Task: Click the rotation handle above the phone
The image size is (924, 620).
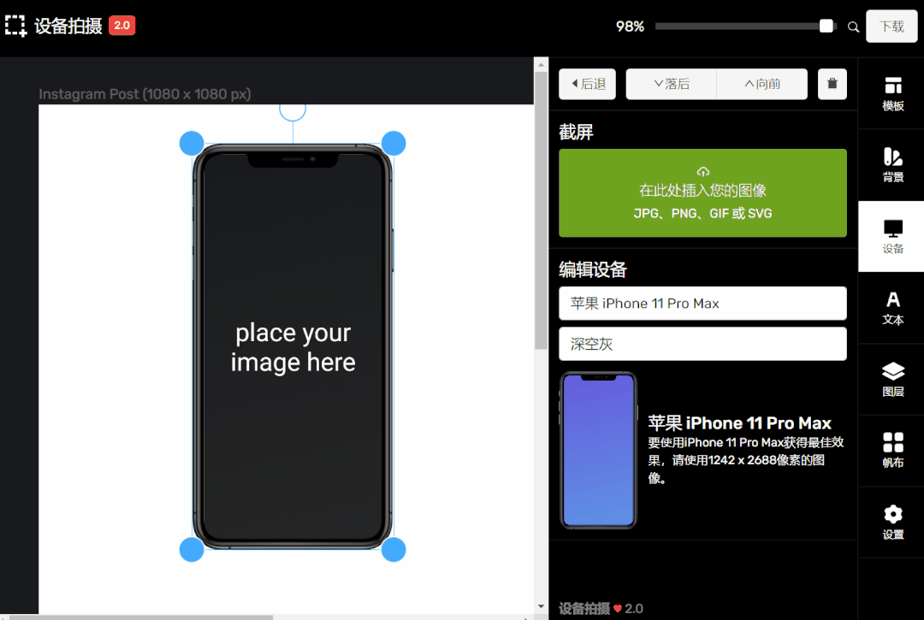Action: (x=293, y=109)
